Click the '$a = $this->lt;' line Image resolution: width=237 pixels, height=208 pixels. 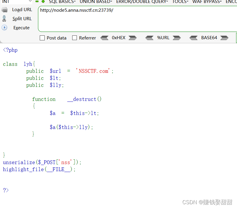click(x=74, y=113)
